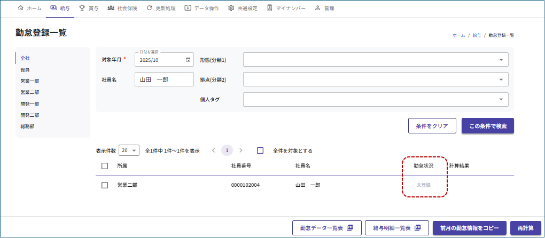Click the people icon for 社会保険
Image resolution: width=545 pixels, height=238 pixels.
pos(111,8)
